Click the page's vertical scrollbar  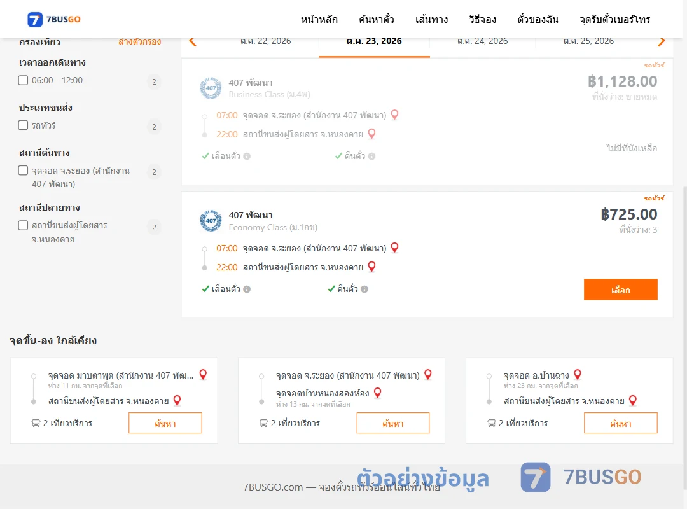[685, 338]
